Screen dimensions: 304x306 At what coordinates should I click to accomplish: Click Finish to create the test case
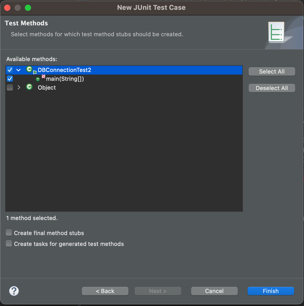(271, 291)
